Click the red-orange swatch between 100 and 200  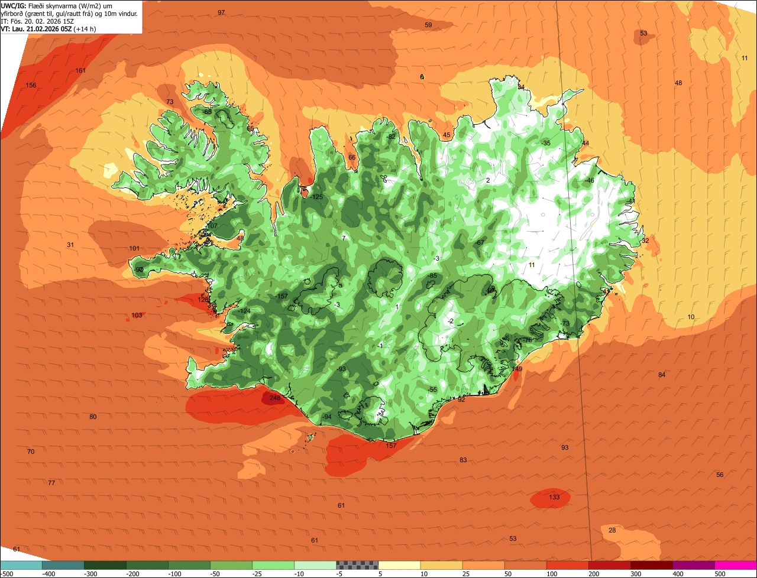[567, 565]
